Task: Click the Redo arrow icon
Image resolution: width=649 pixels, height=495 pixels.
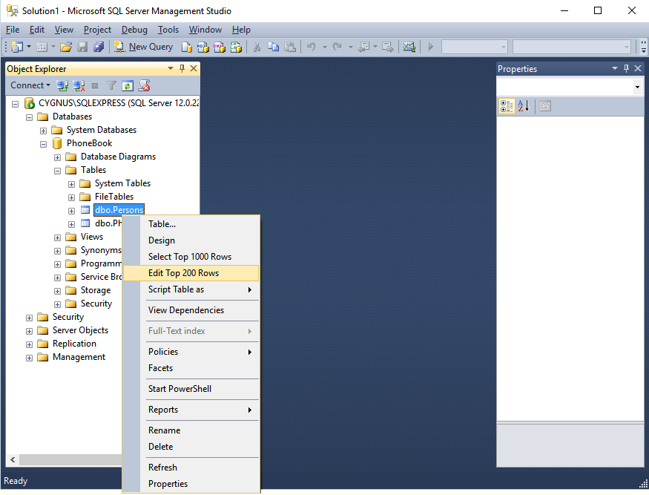Action: 337,47
